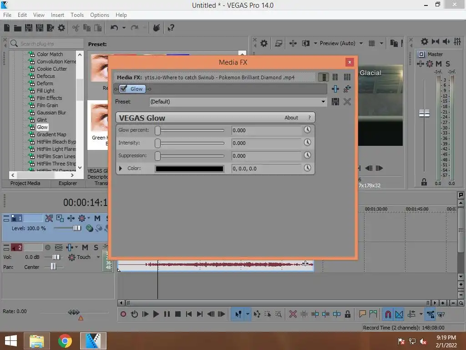Save preset with floppy icon in Media FX
The width and height of the screenshot is (466, 350).
[x=335, y=102]
